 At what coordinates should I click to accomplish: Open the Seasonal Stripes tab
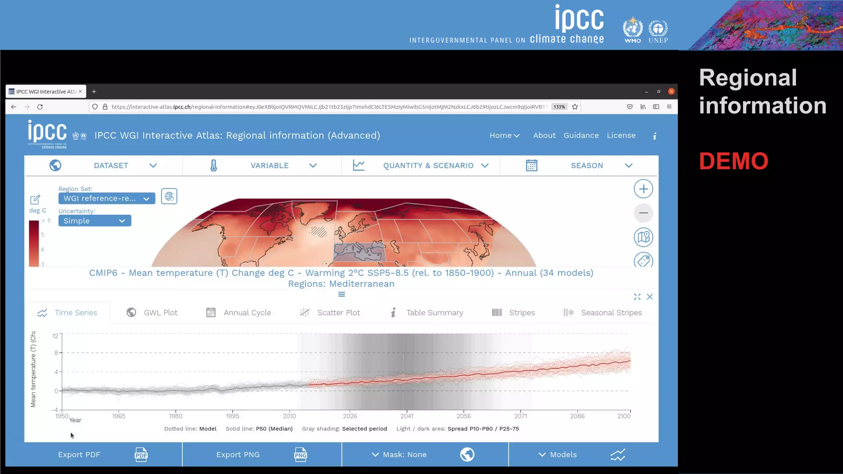pyautogui.click(x=603, y=313)
